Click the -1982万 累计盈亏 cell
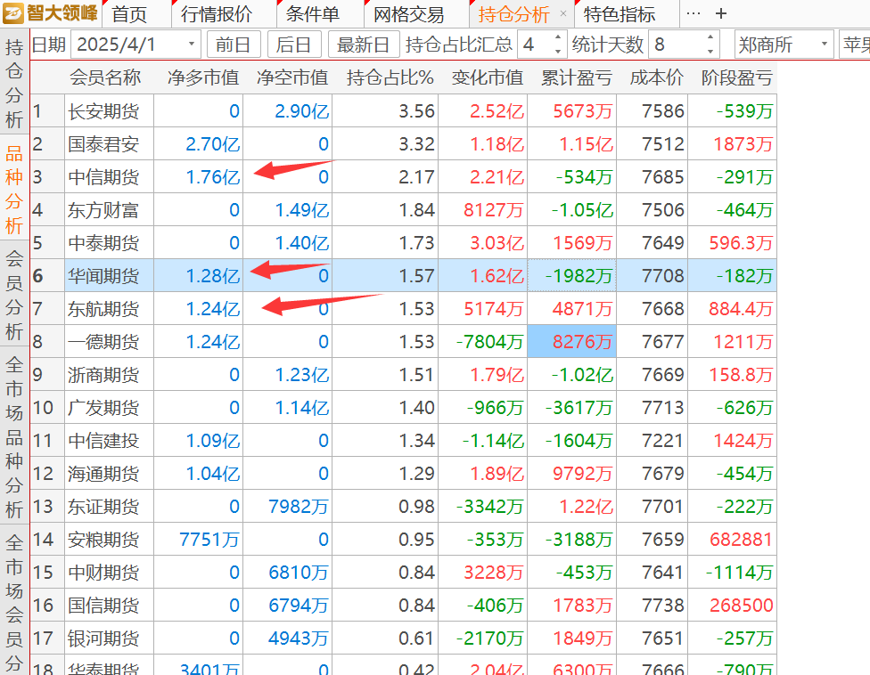The width and height of the screenshot is (870, 675). [572, 275]
